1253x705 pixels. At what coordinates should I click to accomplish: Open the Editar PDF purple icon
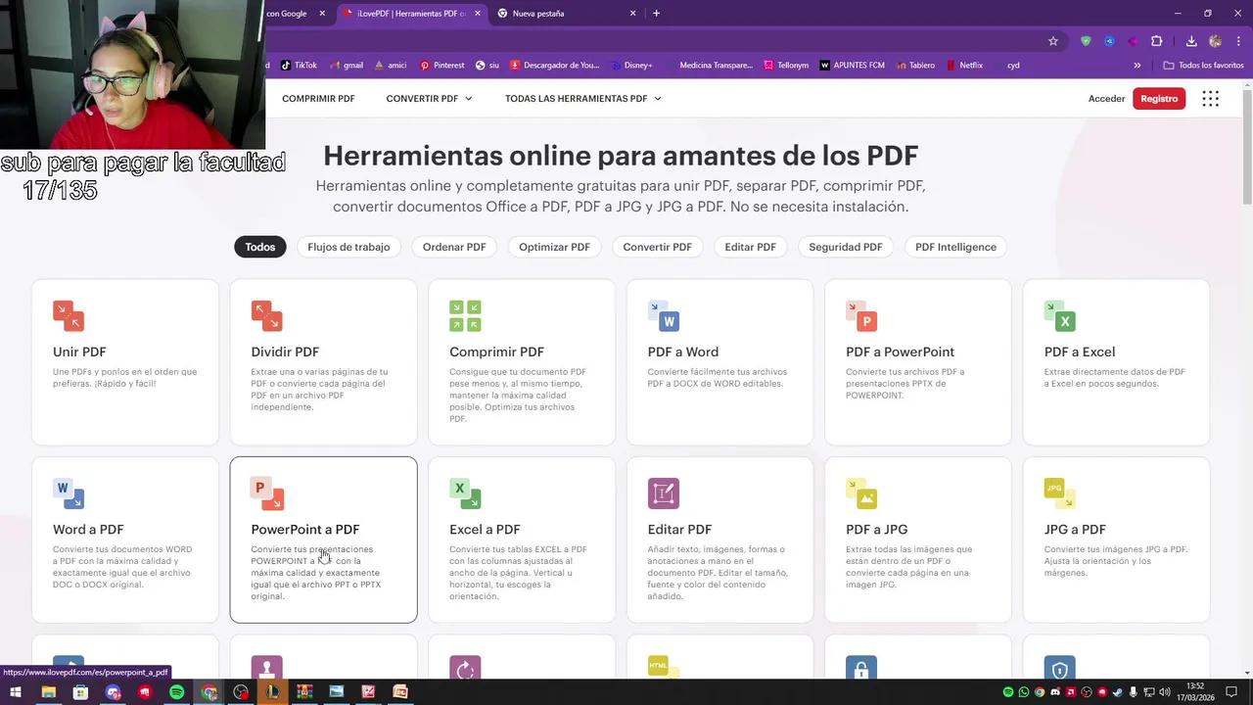pos(664,493)
